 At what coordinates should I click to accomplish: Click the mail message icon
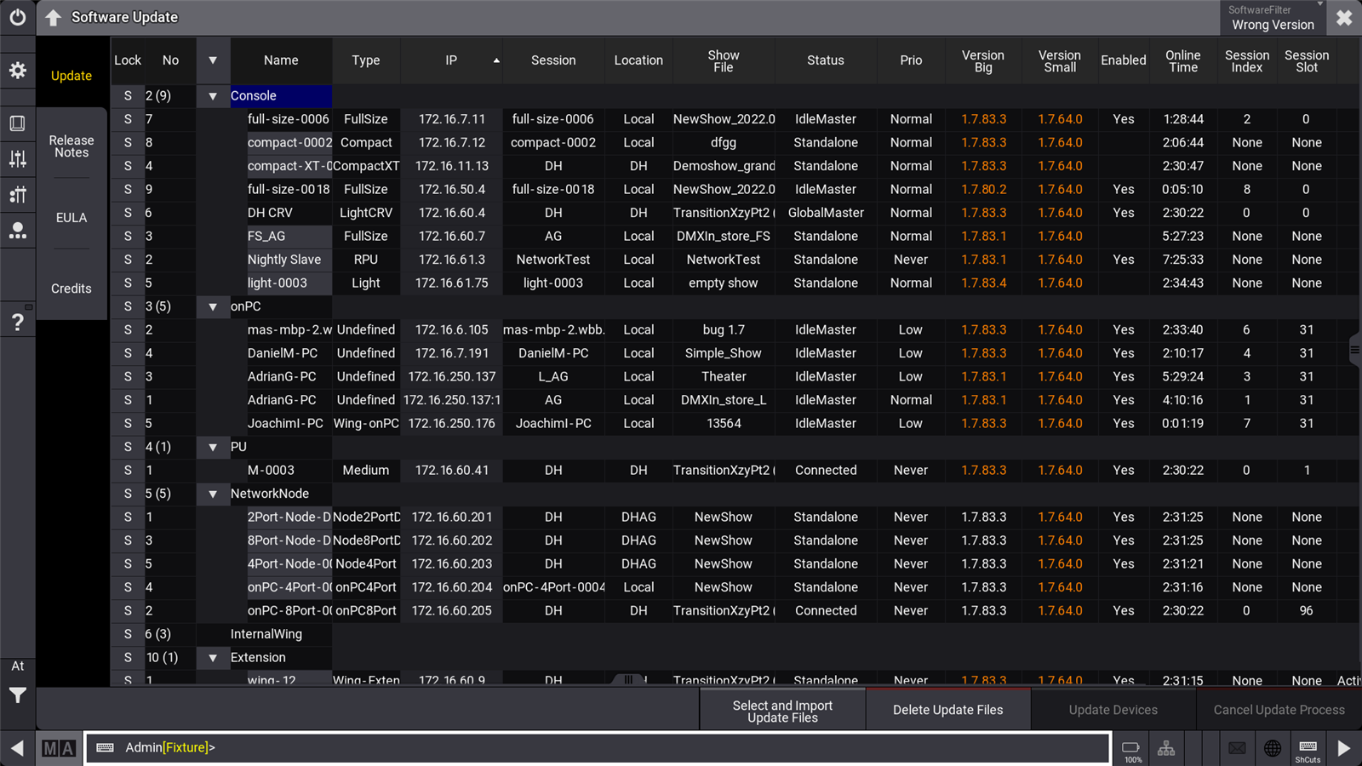point(1237,748)
